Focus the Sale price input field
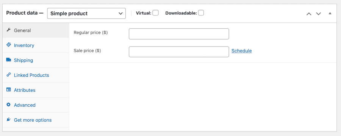 tap(179, 52)
